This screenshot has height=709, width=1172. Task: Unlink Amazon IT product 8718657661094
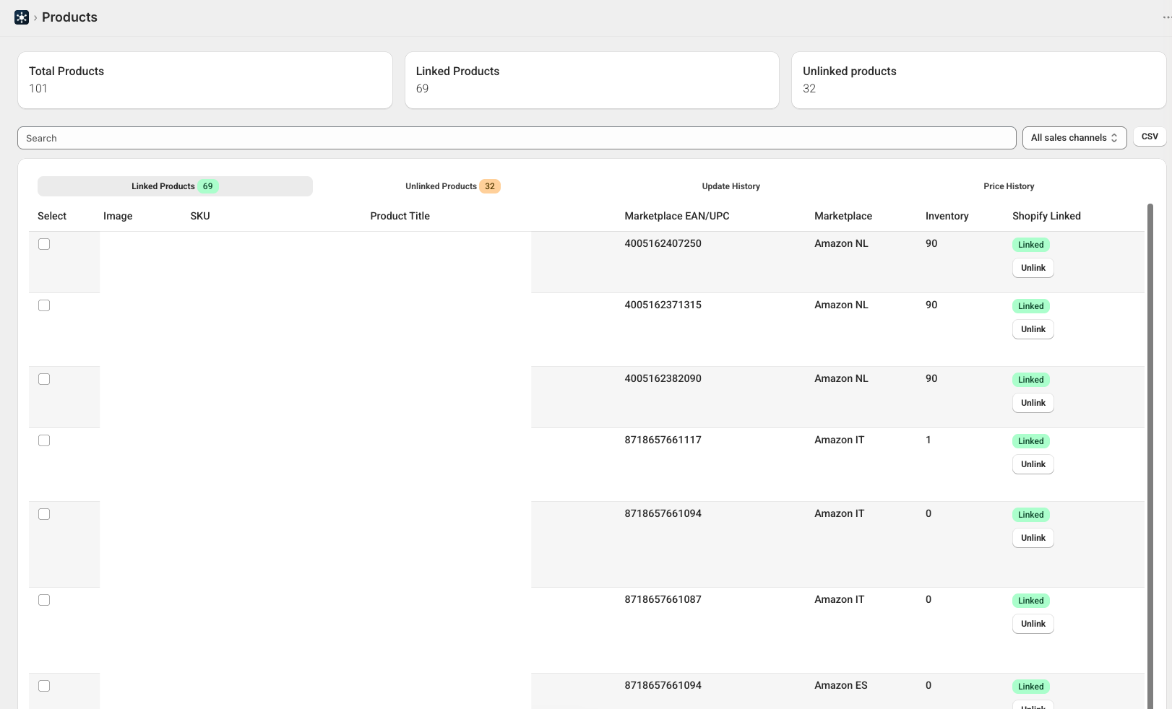click(x=1033, y=538)
